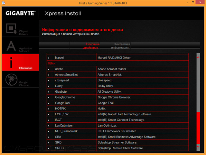
Task: Click 'Intel(R) Small Business Advantage Software.' text
Action: tap(127, 137)
